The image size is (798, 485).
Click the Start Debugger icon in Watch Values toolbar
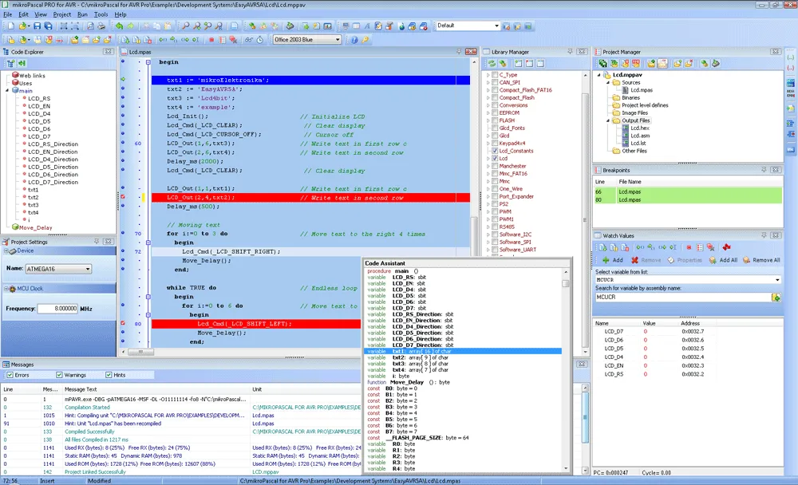click(x=602, y=247)
